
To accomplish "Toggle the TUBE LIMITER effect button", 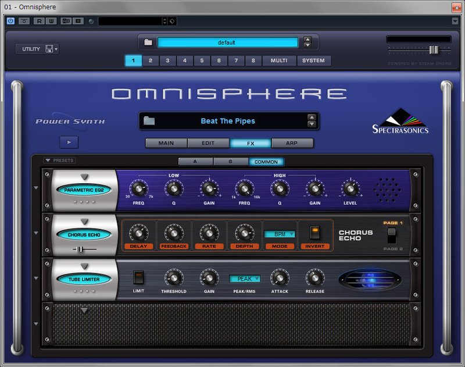I will [84, 279].
